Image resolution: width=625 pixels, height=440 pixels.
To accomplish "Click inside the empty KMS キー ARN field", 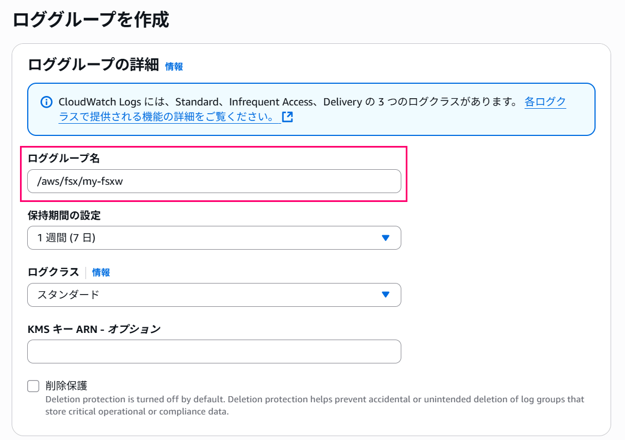I will [214, 351].
